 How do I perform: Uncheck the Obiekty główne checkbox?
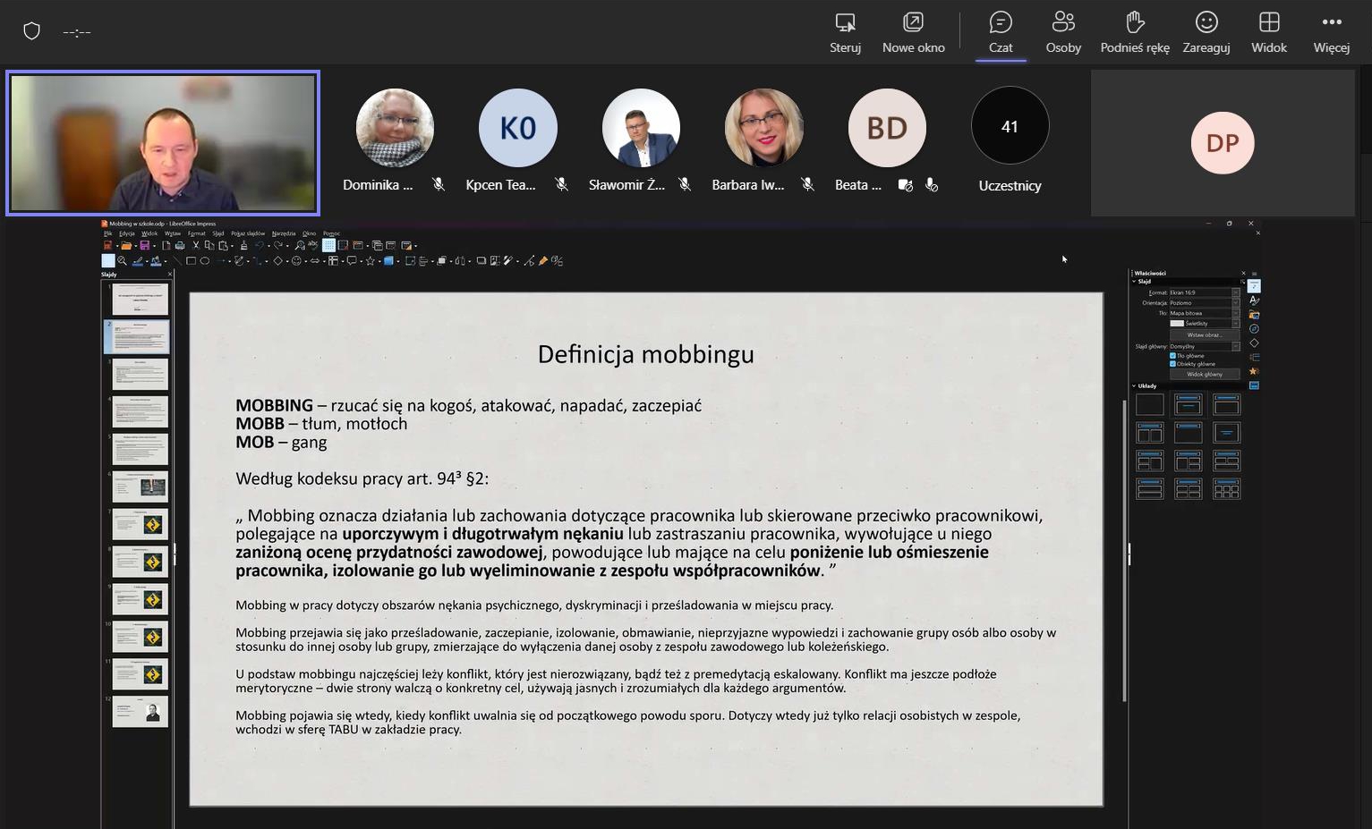(x=1172, y=364)
